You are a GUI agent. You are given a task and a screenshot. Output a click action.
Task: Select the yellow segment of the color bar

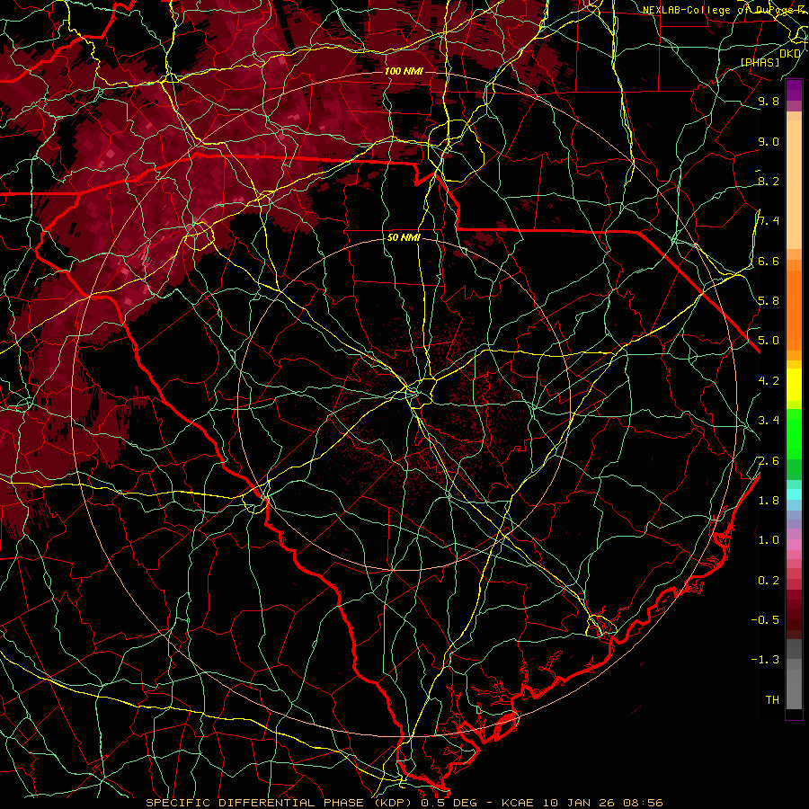pyautogui.click(x=794, y=385)
